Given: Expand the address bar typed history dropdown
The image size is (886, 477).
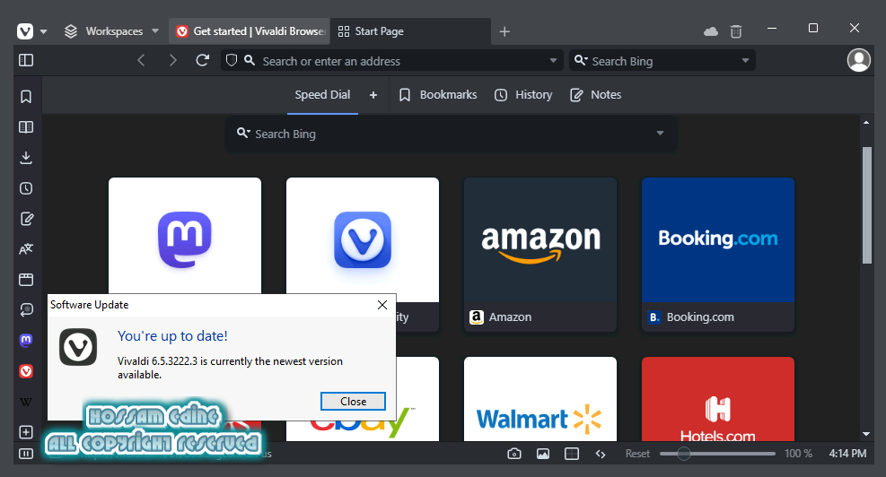Looking at the screenshot, I should (553, 60).
